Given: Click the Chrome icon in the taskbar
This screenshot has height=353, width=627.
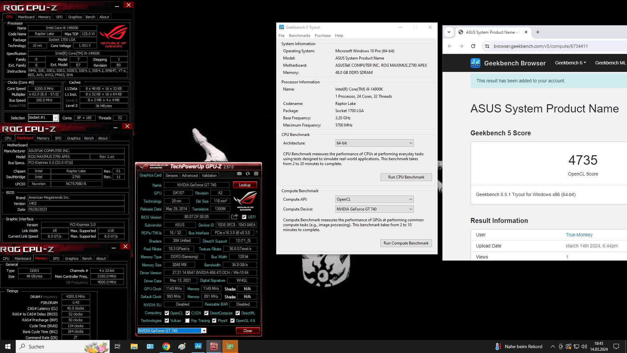Looking at the screenshot, I should (166, 346).
